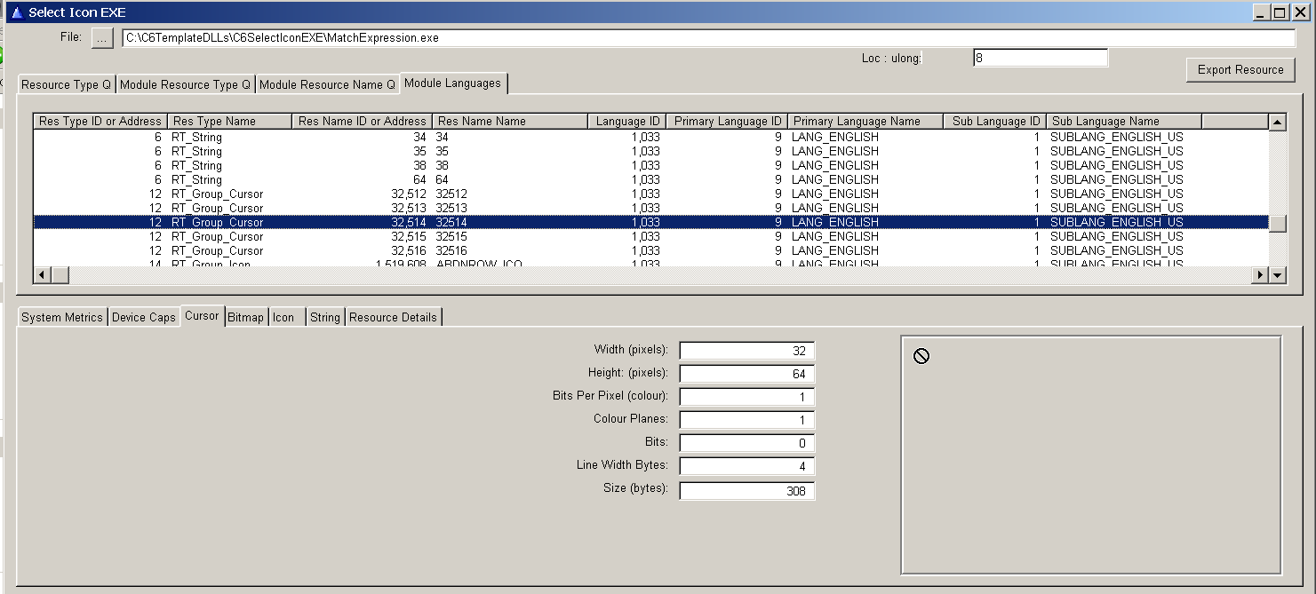Click the application icon in title bar
Viewport: 1316px width, 594px height.
pos(15,12)
